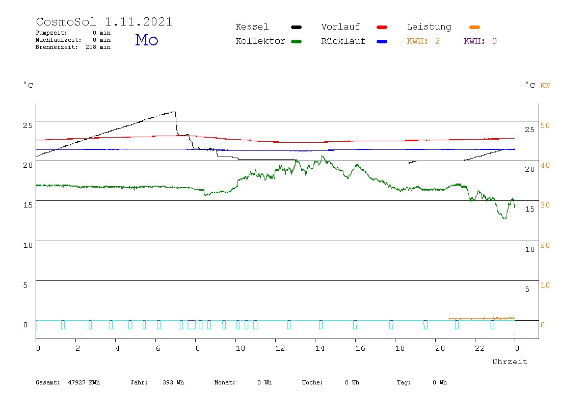This screenshot has height=414, width=585.
Task: Click the hour label "8" on the time axis
Action: 198,348
